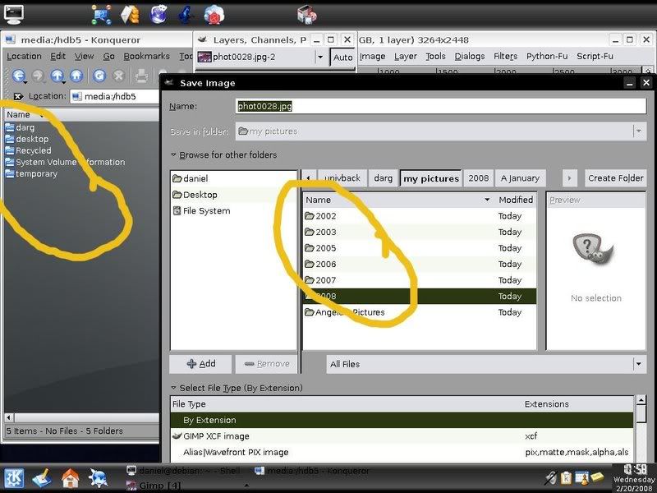This screenshot has width=657, height=493.
Task: Collapse Select File Type section
Action: [x=173, y=388]
